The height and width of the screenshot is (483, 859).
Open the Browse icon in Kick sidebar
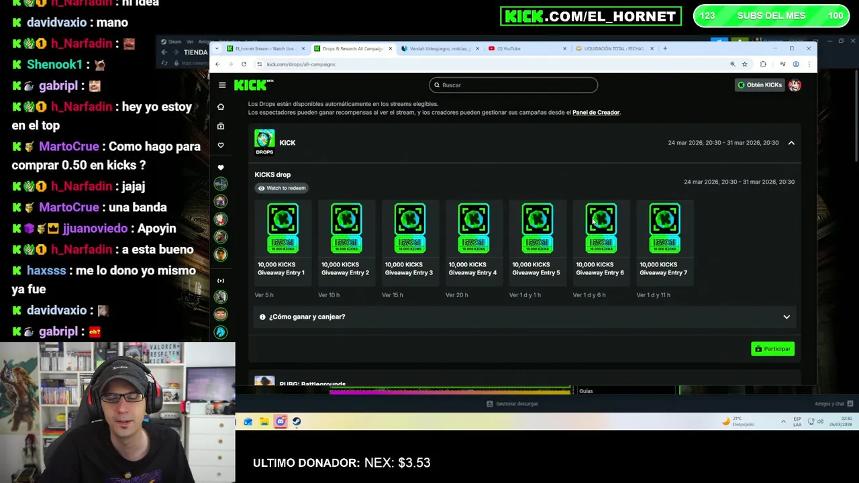pos(221,126)
